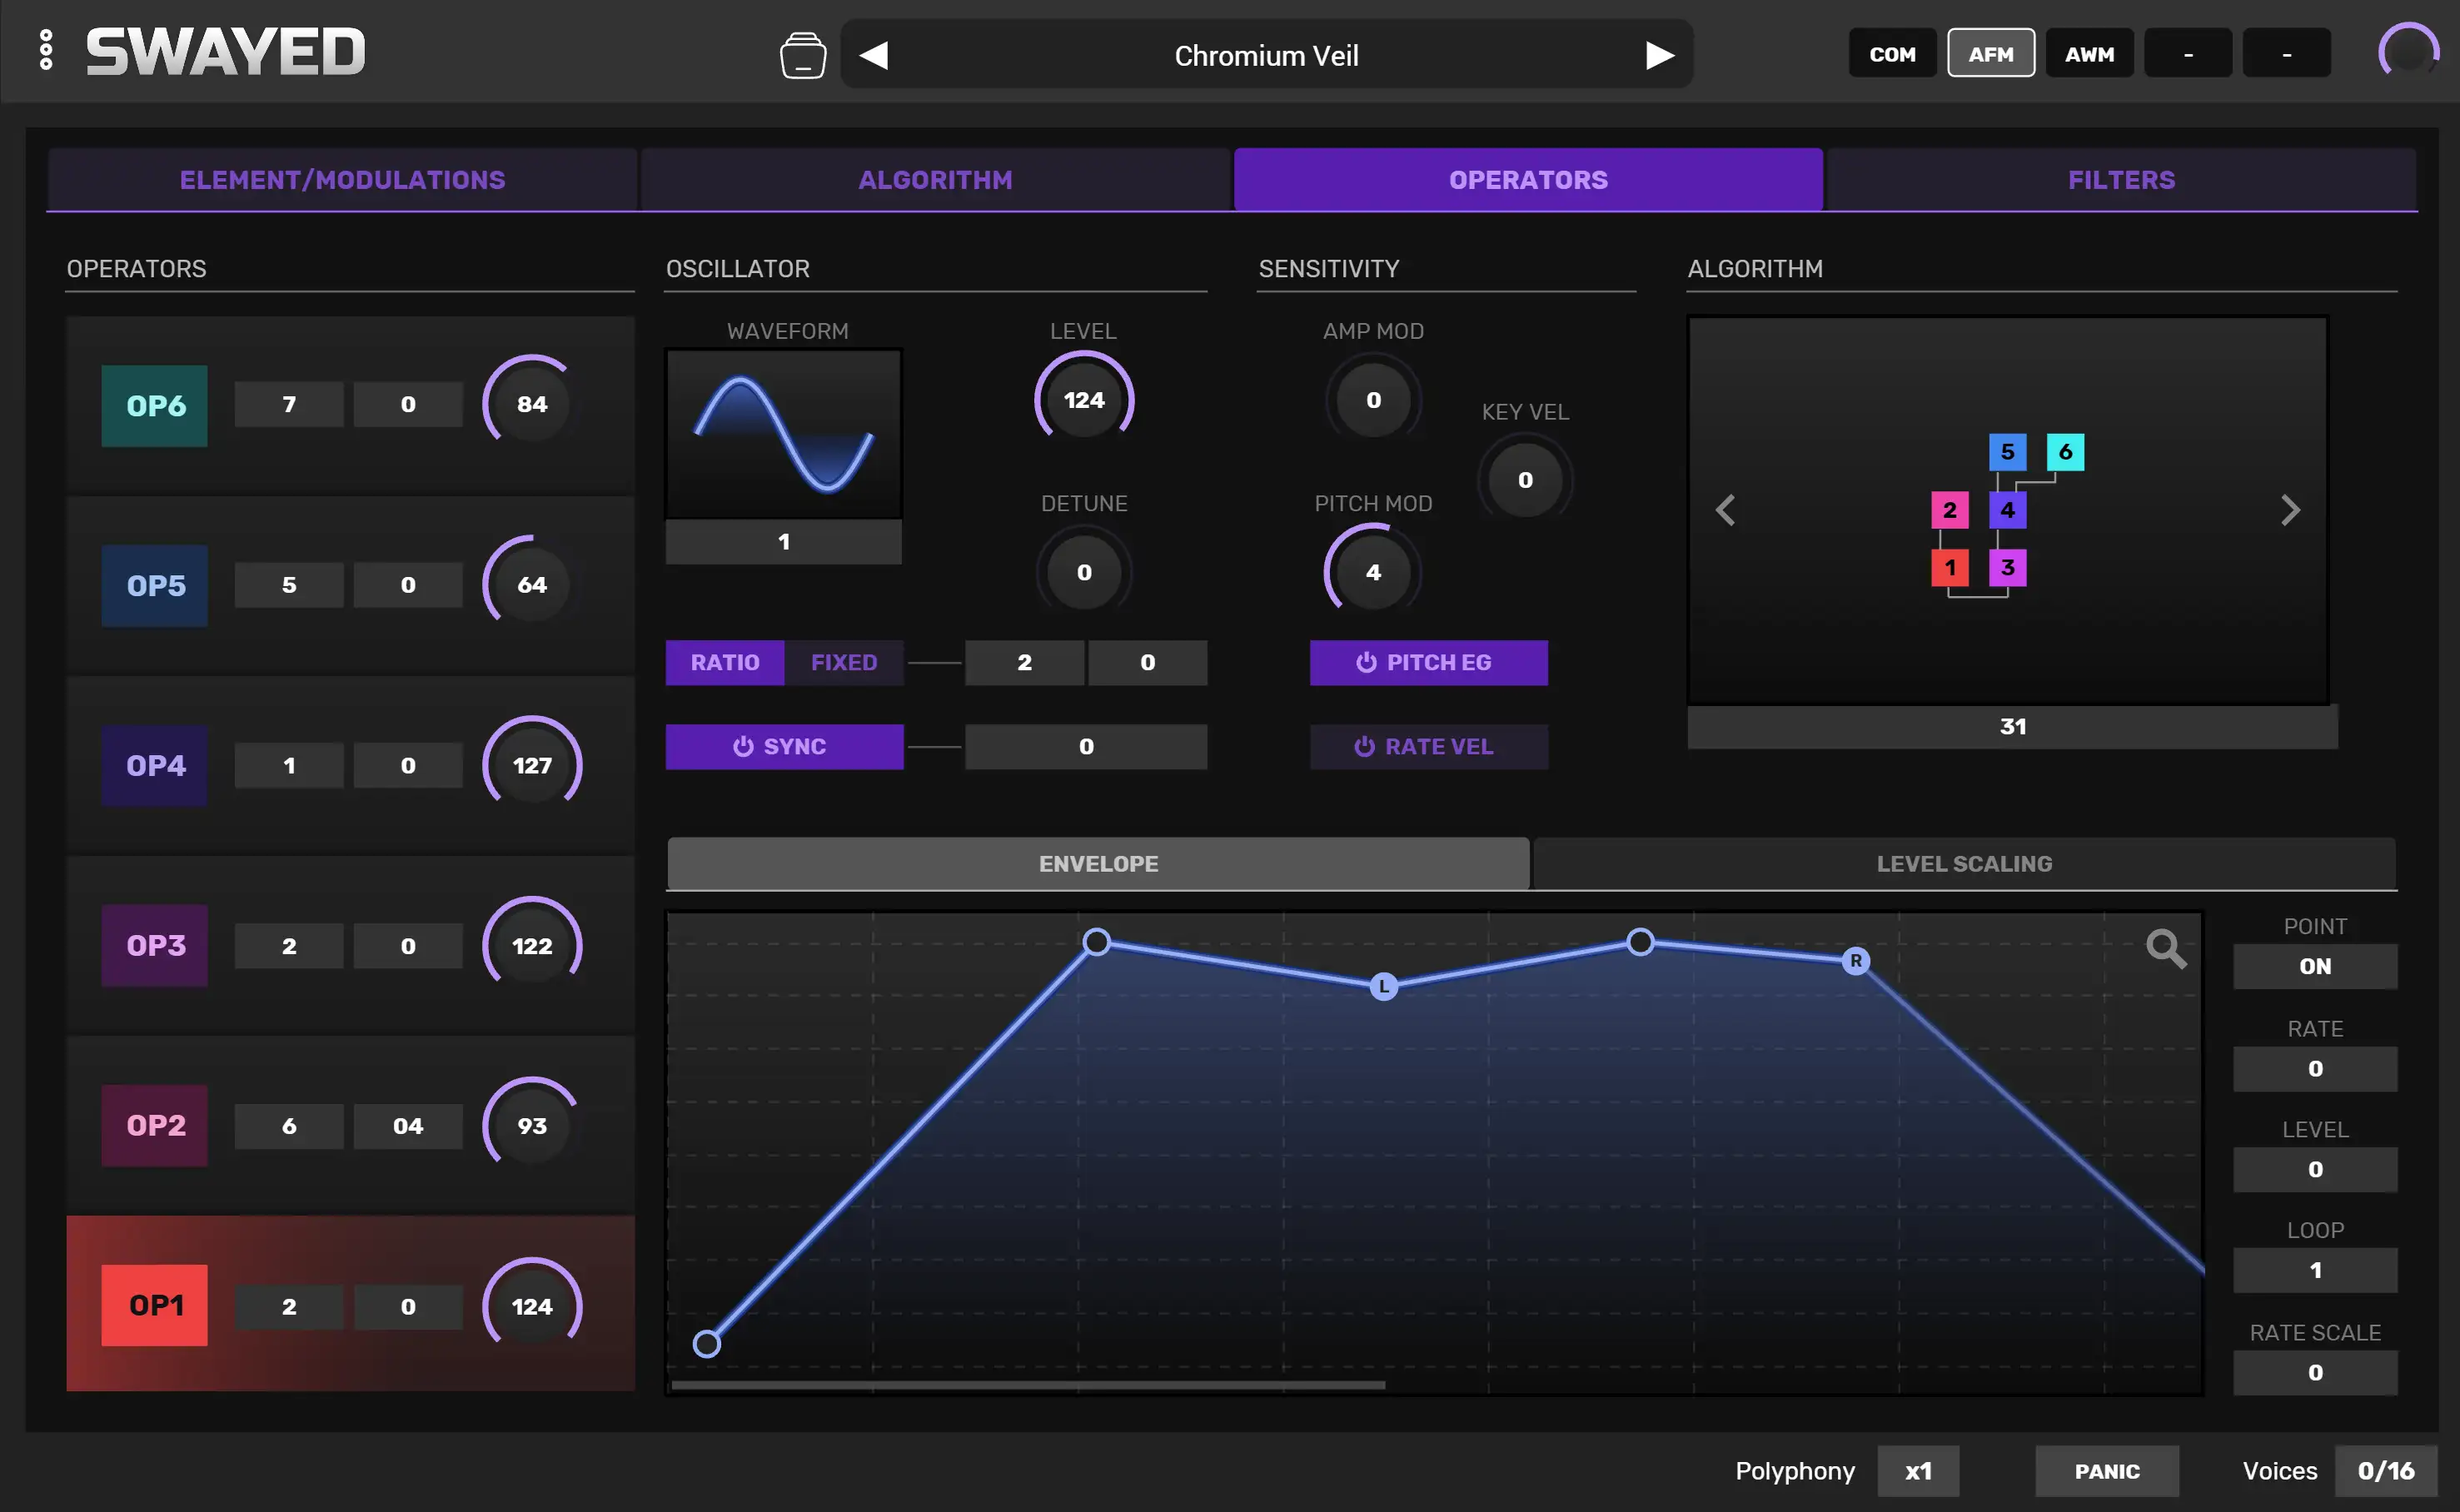The width and height of the screenshot is (2460, 1512).
Task: Show the previous algorithm with left chevron
Action: point(1725,510)
